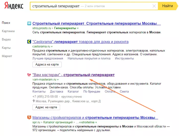The height and width of the screenshot is (136, 179).
Task: Click the vam-masteram.ru green URL
Action: coord(44,80)
